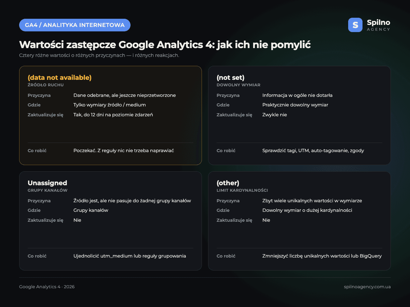This screenshot has width=410, height=307.
Task: Click 'Źródło jest, ale nie pasuje' text
Action: tap(132, 201)
